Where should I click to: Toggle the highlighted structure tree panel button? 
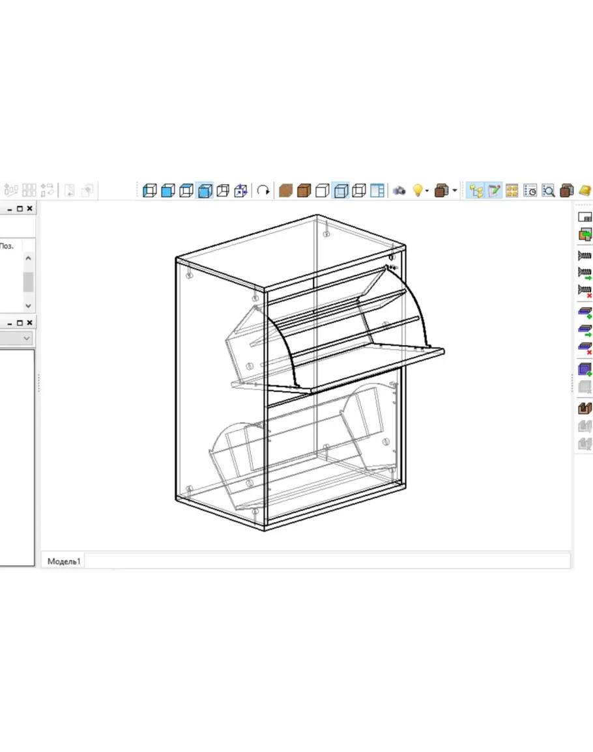(476, 191)
